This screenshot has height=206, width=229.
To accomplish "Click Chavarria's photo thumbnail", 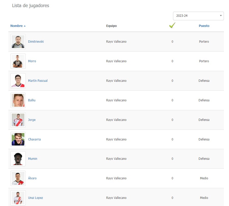I will click(18, 139).
